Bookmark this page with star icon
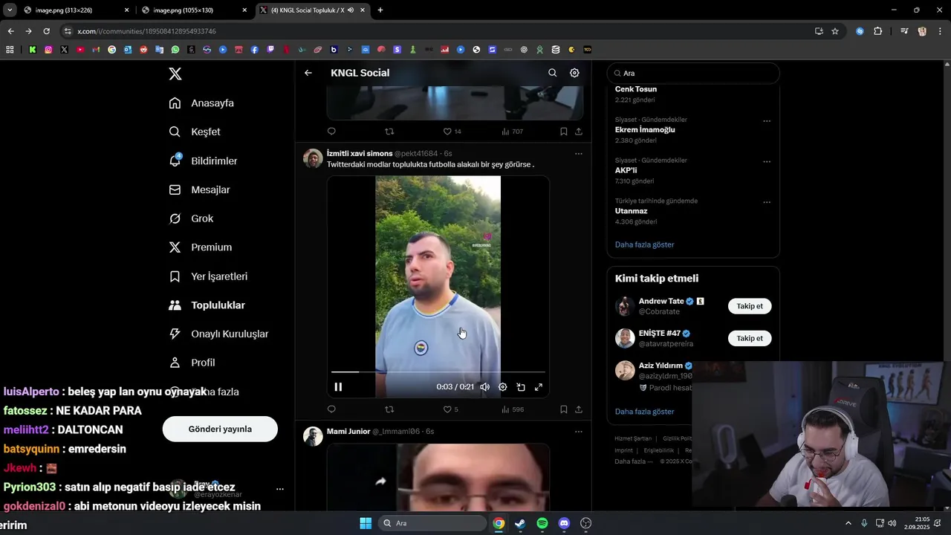This screenshot has height=535, width=951. (835, 31)
